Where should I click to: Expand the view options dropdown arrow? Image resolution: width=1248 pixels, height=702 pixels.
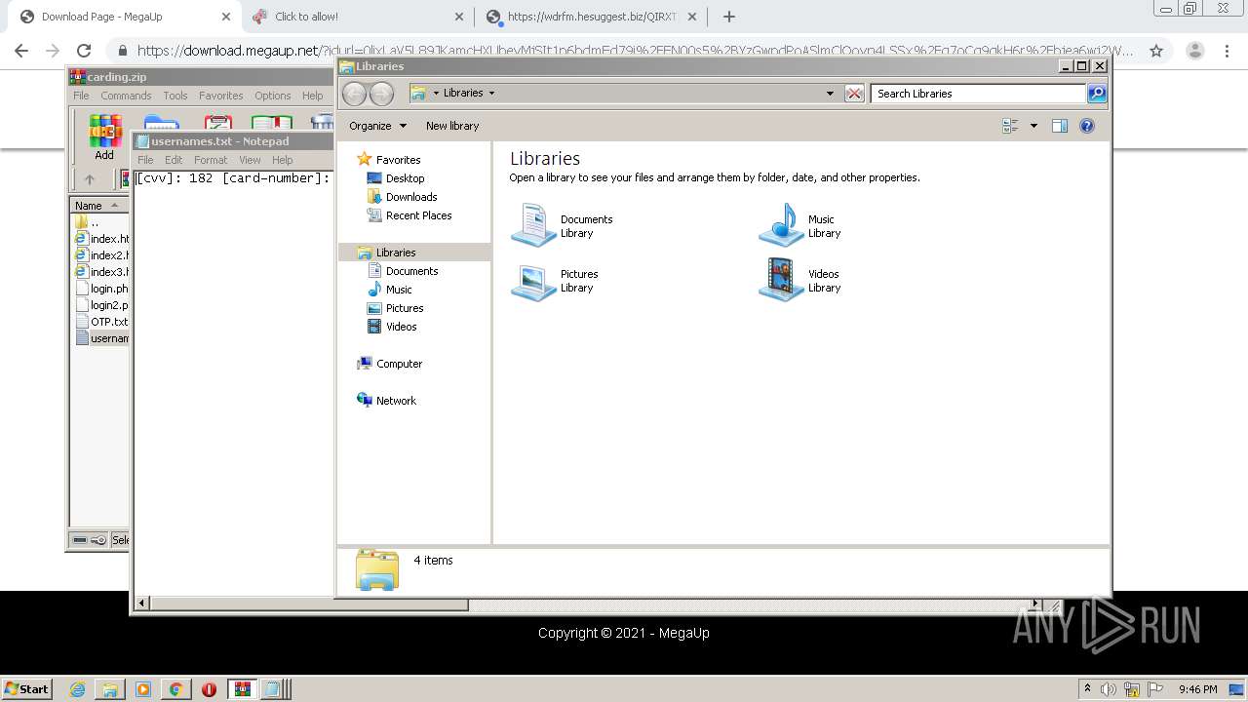click(1033, 126)
